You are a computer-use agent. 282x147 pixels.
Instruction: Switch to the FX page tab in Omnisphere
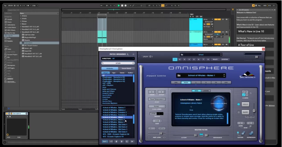pos(216,83)
